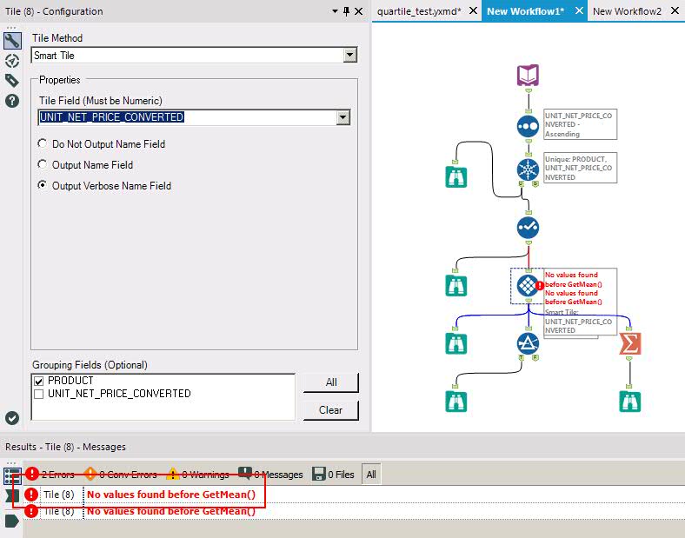Click the False output anchor of Filter tool
685x538 pixels.
535,357
